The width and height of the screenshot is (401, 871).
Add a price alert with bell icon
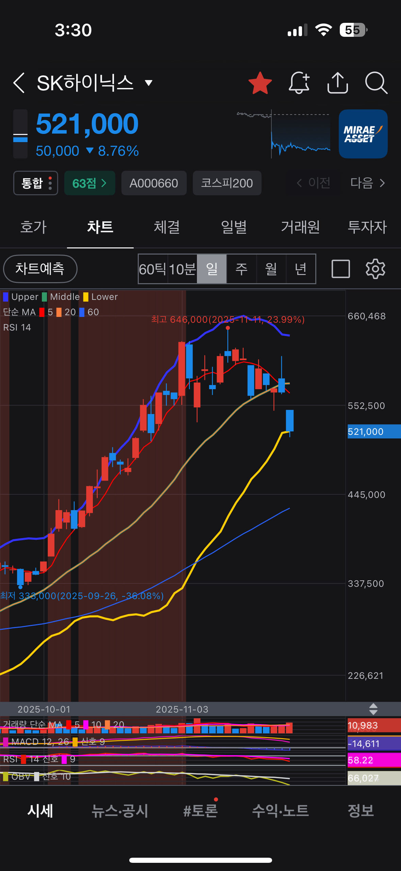[x=299, y=83]
